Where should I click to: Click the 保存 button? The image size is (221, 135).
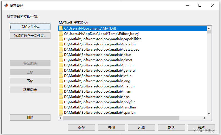point(82,128)
